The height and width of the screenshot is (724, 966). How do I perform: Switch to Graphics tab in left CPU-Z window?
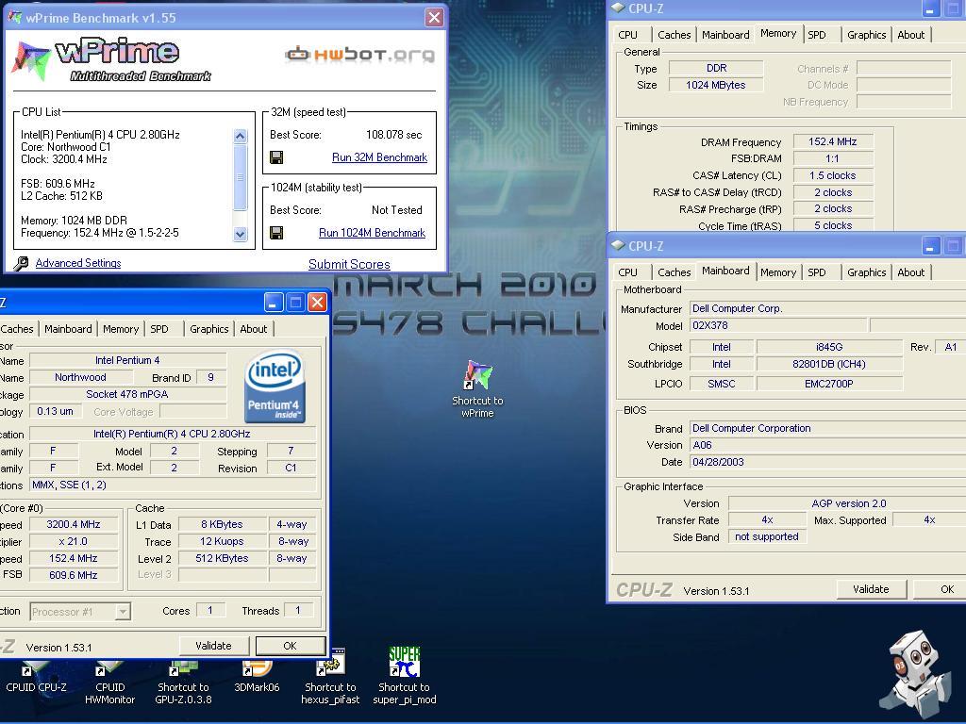coord(209,329)
